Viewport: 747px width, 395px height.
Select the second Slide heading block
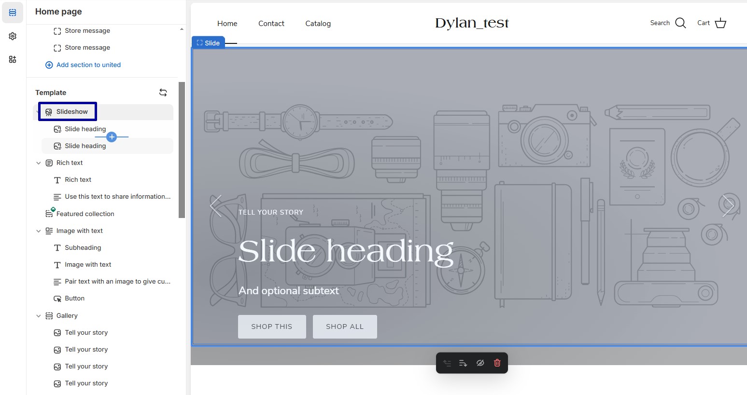click(x=107, y=146)
